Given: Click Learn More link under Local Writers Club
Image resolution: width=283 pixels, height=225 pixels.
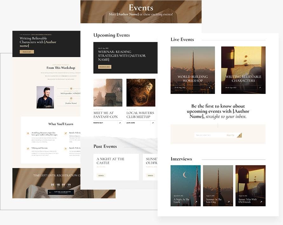Looking at the screenshot, I should point(131,122).
